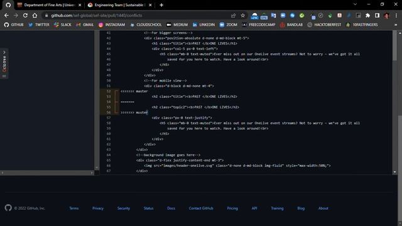Screen dimensions: 402x226
Task: Open the Extensions puzzle icon
Action: point(367,15)
